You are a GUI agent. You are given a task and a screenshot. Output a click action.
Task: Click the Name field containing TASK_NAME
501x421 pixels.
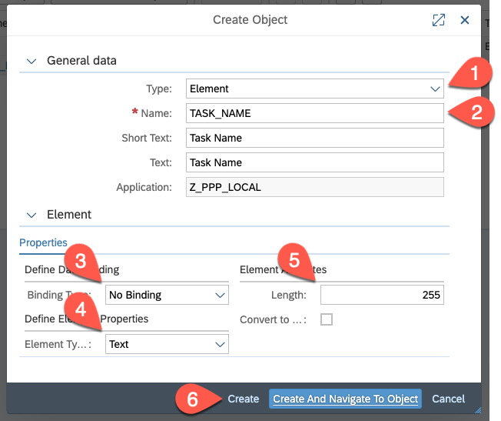(x=315, y=113)
